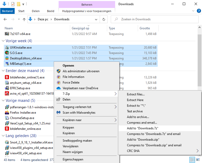The height and width of the screenshot is (163, 202).
Task: Go up one folder with up arrow
Action: [x=24, y=19]
